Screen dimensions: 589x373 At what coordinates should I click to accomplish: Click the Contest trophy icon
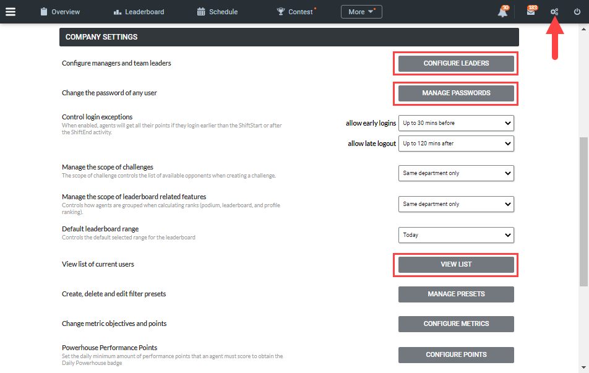pyautogui.click(x=281, y=12)
